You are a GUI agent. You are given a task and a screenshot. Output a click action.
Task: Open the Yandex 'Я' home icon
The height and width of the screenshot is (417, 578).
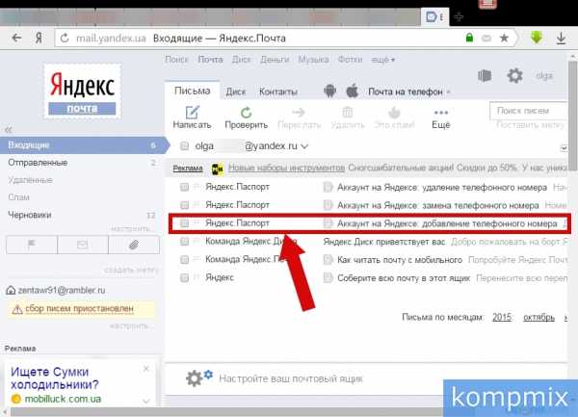click(39, 38)
